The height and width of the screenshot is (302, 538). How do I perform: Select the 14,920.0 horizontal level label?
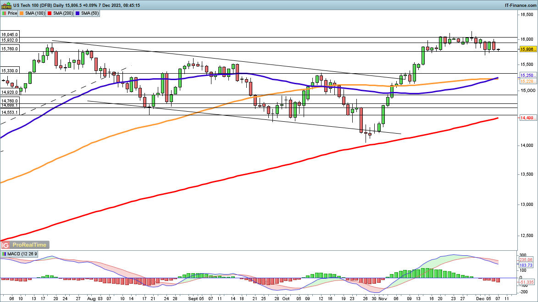pyautogui.click(x=10, y=92)
